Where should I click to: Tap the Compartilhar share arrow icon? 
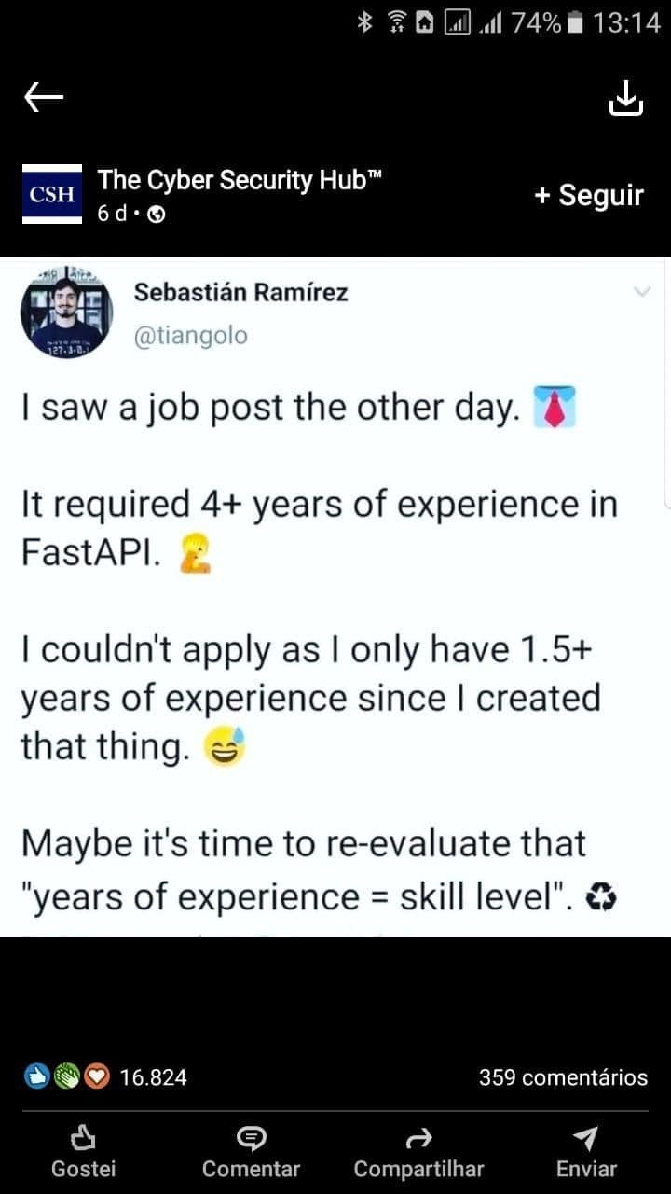pos(419,1137)
